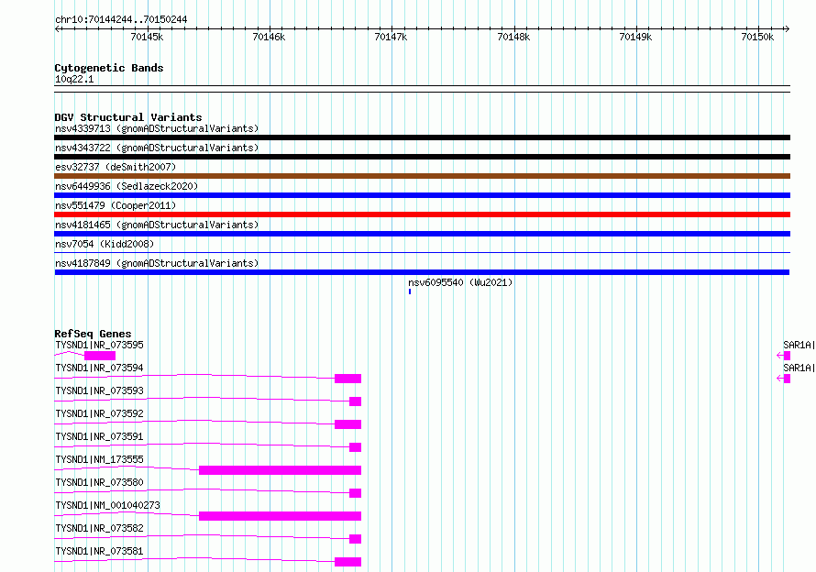This screenshot has height=572, width=816.
Task: Open the TYSND1|NR_073594 transcript label
Action: pyautogui.click(x=99, y=368)
